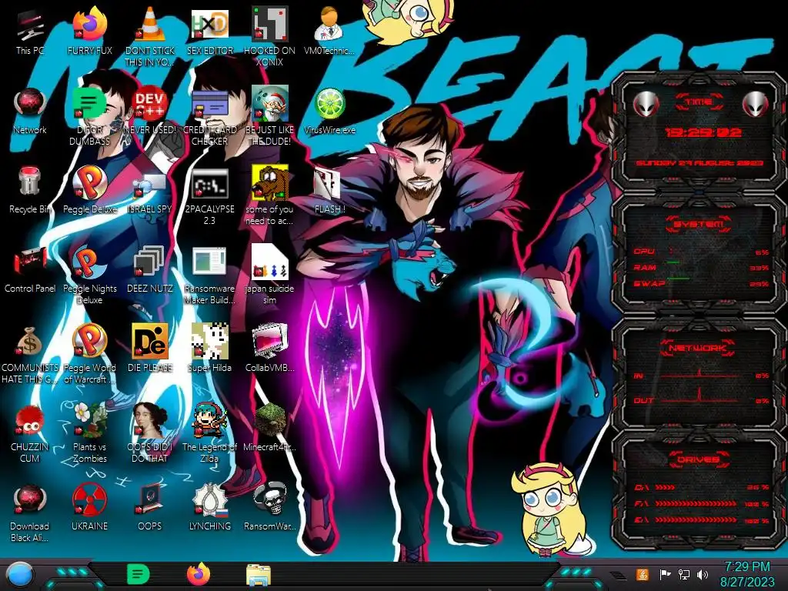Image resolution: width=788 pixels, height=591 pixels.
Task: Open the BE JUST LIKE THE DUDE! shortcut
Action: pos(269,117)
